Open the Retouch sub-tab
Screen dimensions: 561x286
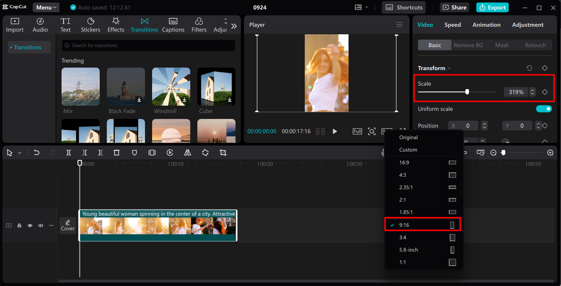535,45
